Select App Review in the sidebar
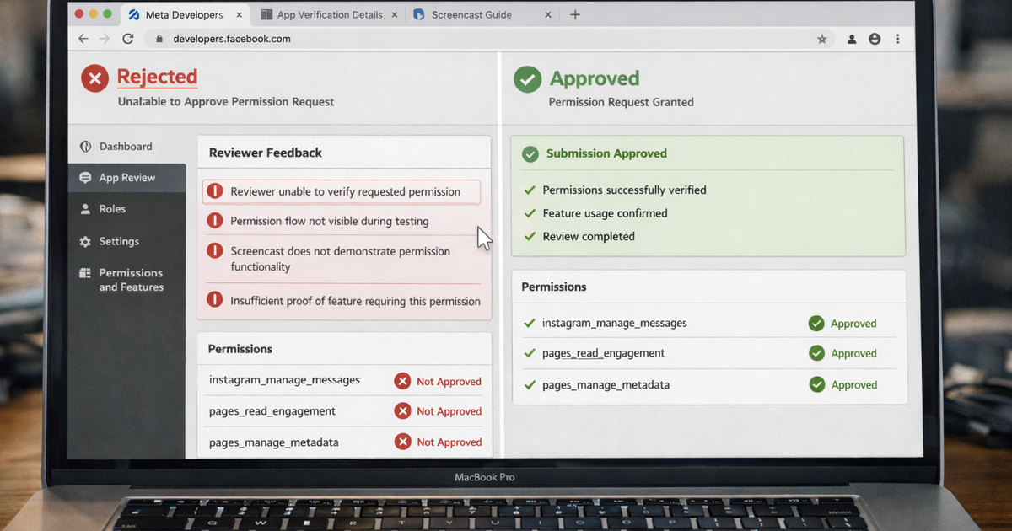This screenshot has height=531, width=1012. point(126,178)
